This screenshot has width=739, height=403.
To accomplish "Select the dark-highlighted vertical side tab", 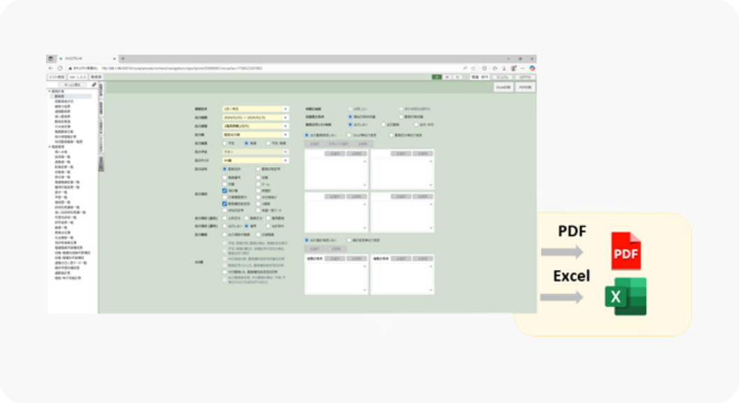I will tap(101, 164).
